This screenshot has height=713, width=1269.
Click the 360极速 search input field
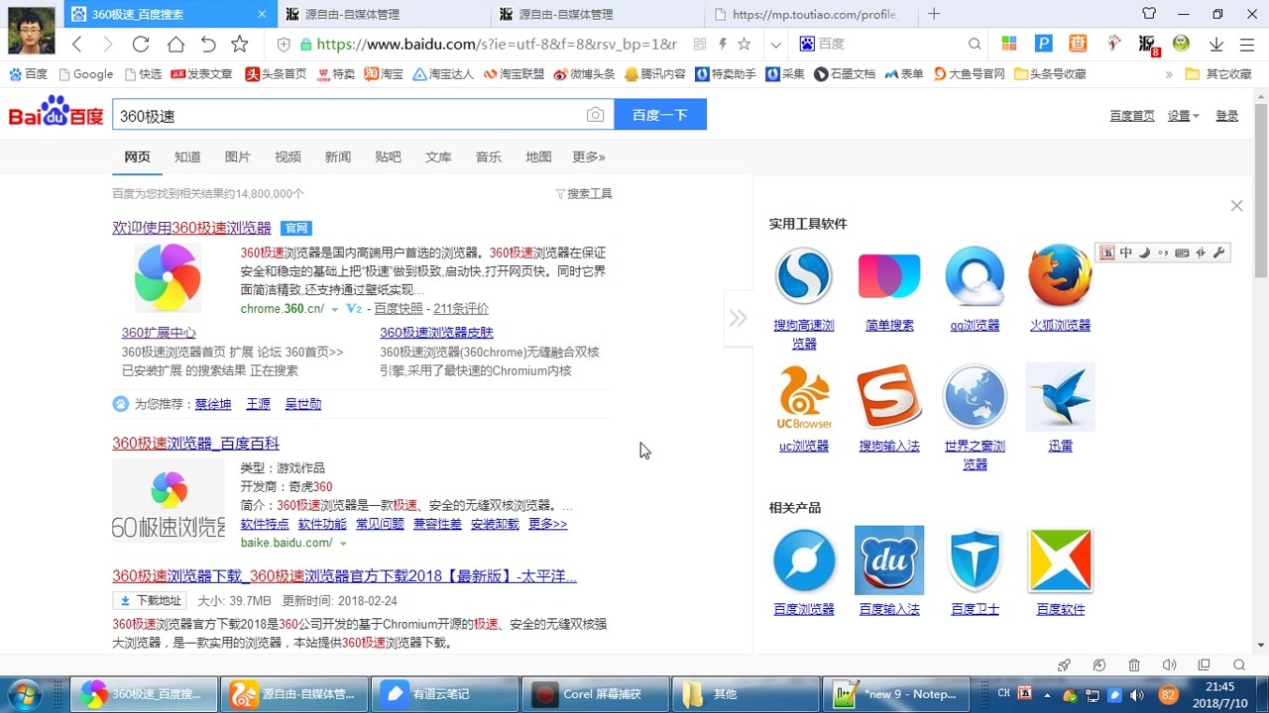click(347, 115)
